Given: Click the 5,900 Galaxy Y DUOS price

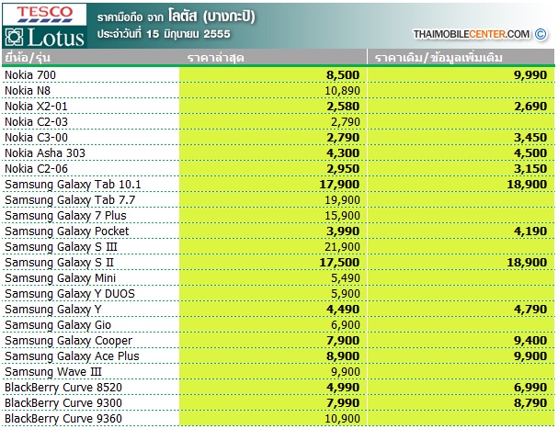Looking at the screenshot, I should pyautogui.click(x=346, y=295).
